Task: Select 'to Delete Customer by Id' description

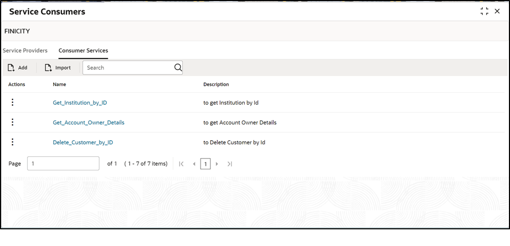Action: coord(234,142)
